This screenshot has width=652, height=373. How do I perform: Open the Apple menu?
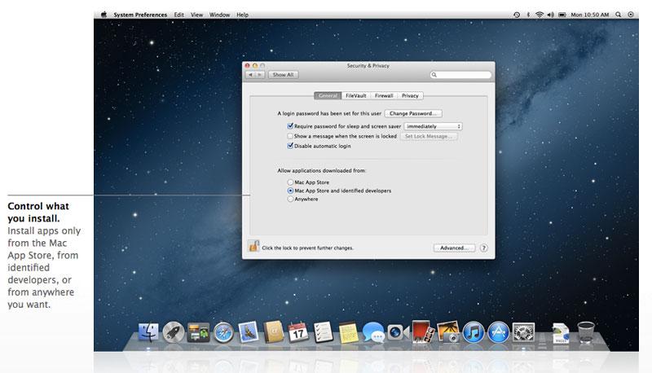(x=104, y=15)
